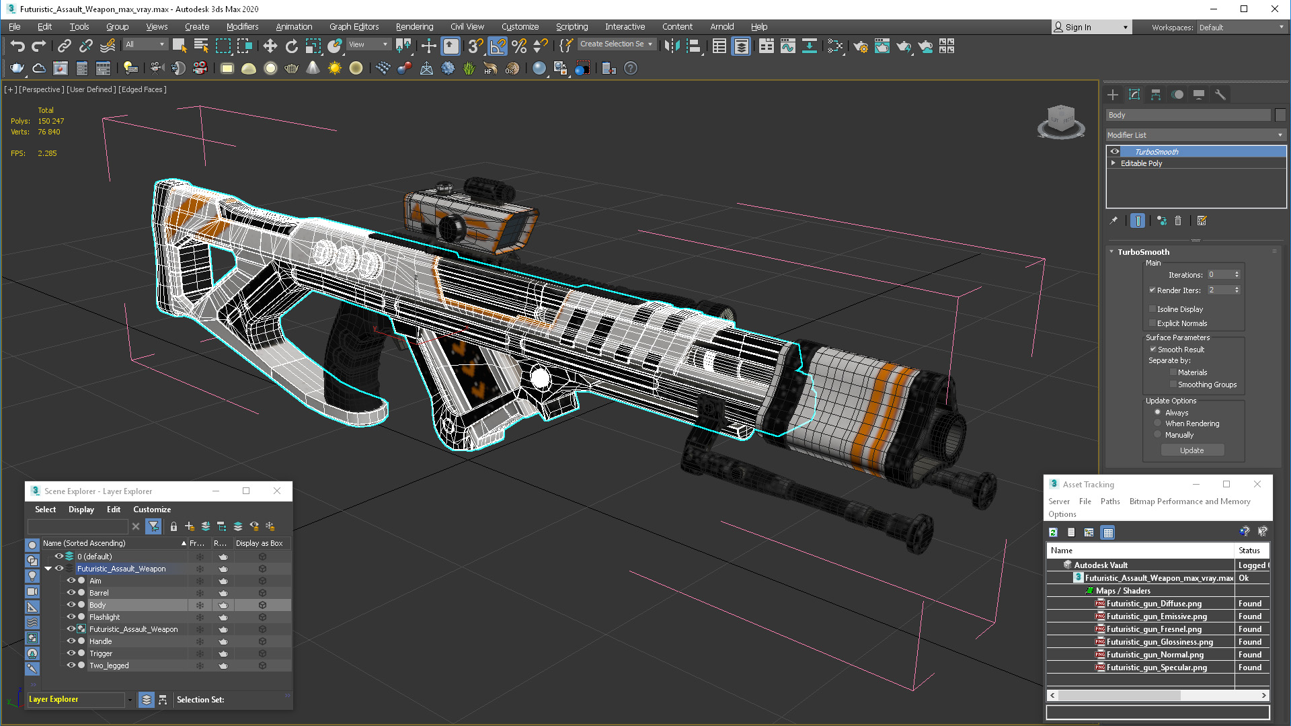Open the Create command panel tab
Viewport: 1291px width, 726px height.
1113,95
